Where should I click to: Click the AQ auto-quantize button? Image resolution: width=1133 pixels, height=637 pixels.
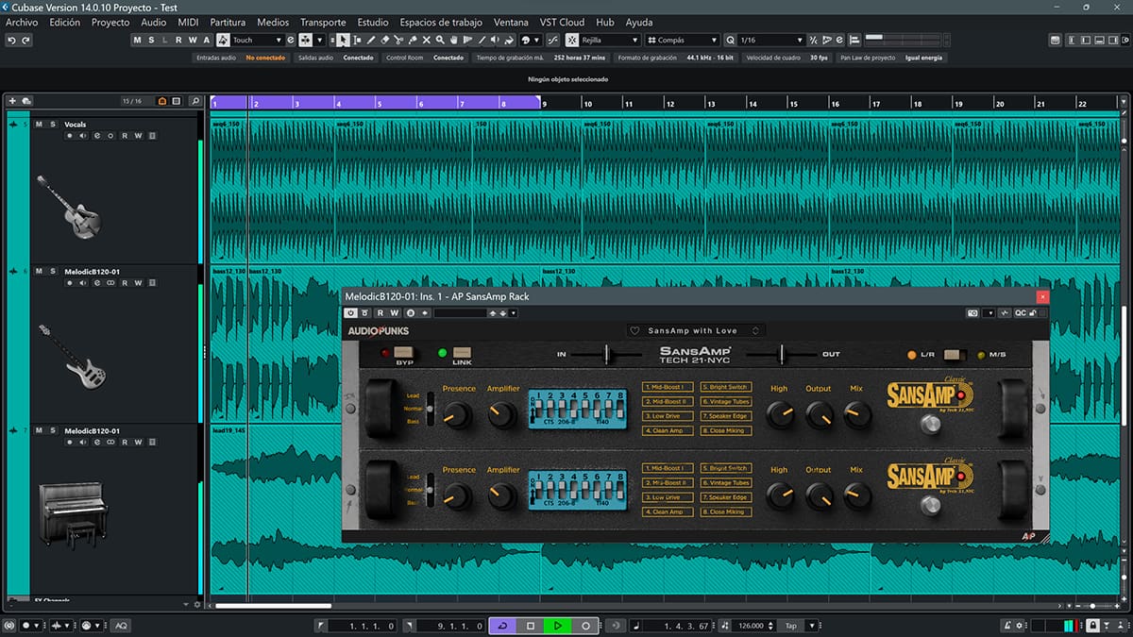121,625
